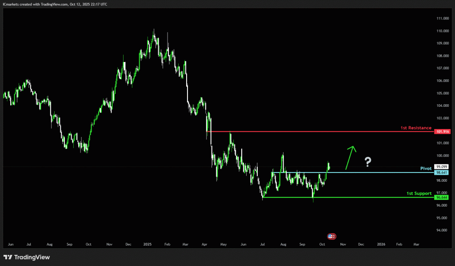Select the Pivot text label
Viewport: 455px width, 266px height.
[x=426, y=168]
